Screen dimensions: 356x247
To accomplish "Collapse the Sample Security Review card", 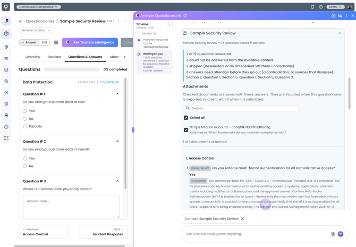I will click(x=340, y=33).
